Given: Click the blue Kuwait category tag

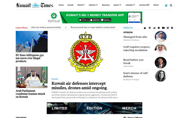Looking at the screenshot, I should pyautogui.click(x=55, y=79).
